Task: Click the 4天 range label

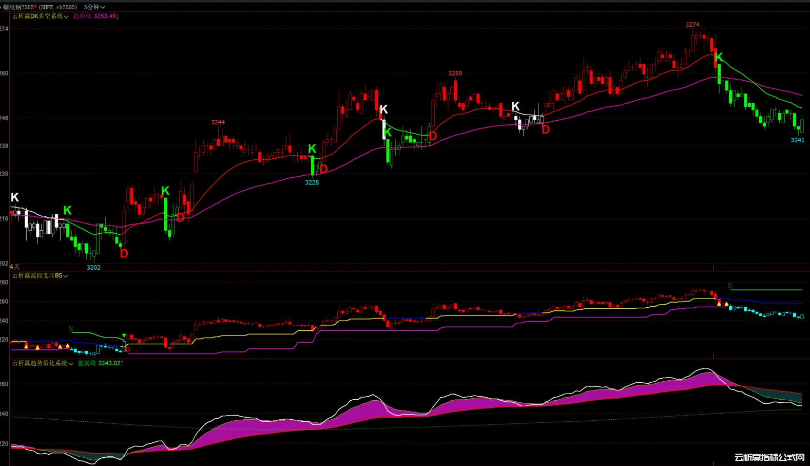Action: pyautogui.click(x=14, y=267)
